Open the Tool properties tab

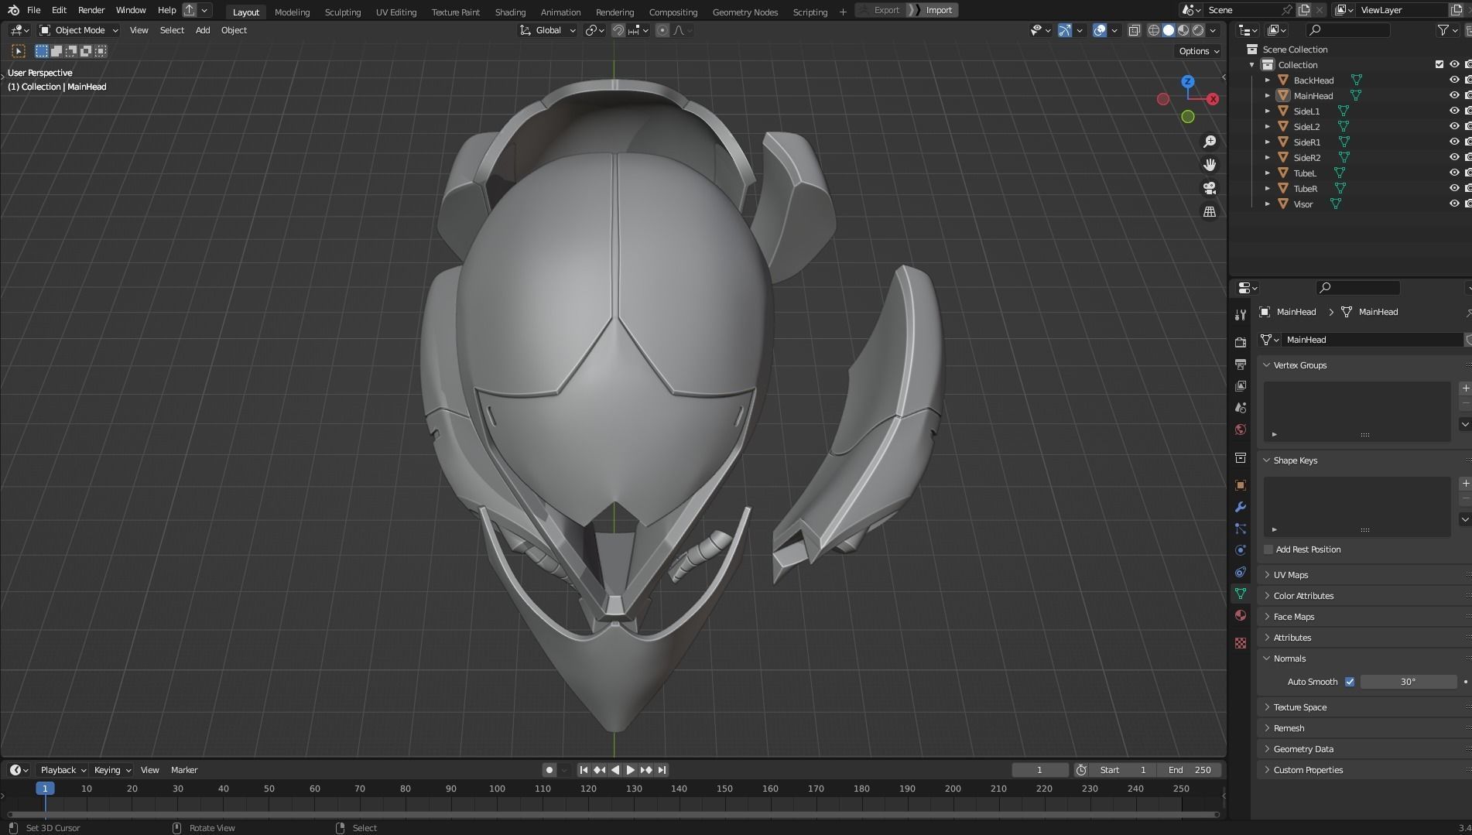[x=1241, y=314]
